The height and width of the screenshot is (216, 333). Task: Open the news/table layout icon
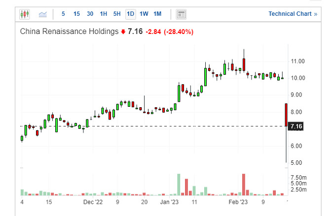click(x=181, y=14)
